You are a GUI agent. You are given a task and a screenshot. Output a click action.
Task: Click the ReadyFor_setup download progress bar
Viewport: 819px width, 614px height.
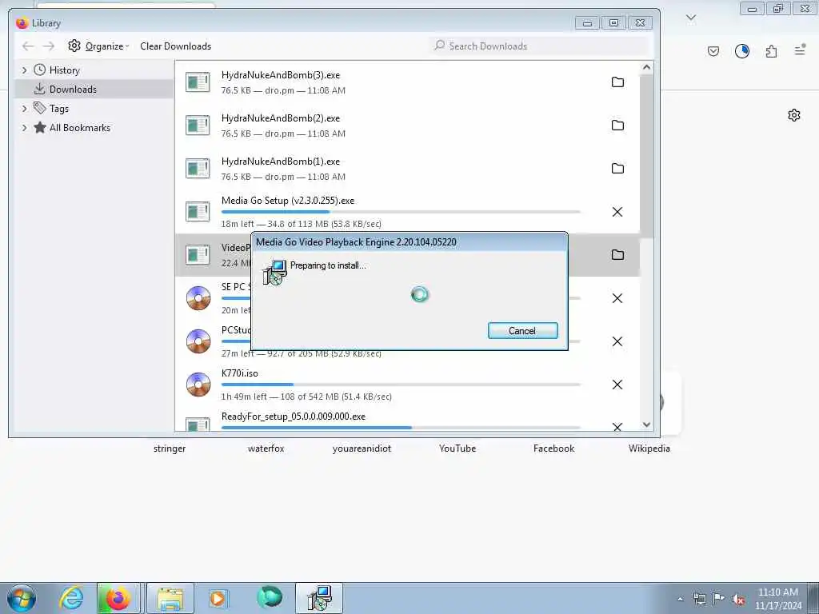click(401, 428)
